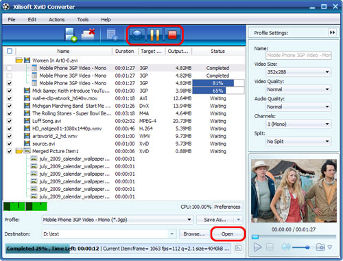Click Open to view destination folder

227,234
